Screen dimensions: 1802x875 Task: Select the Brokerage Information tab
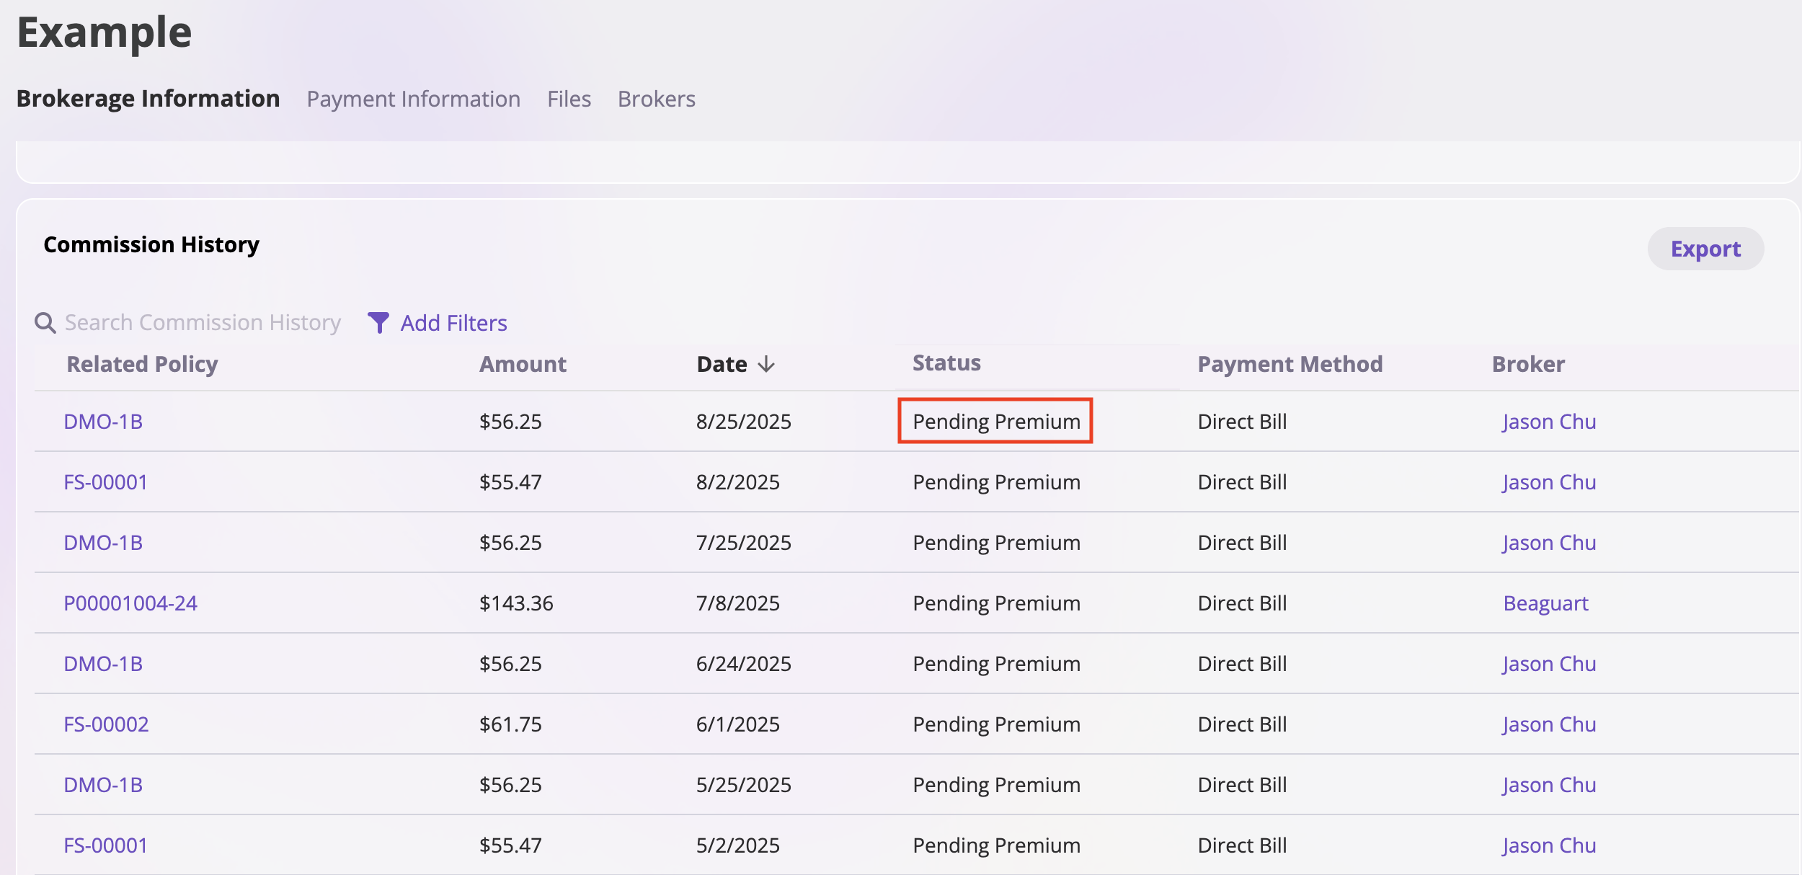148,99
